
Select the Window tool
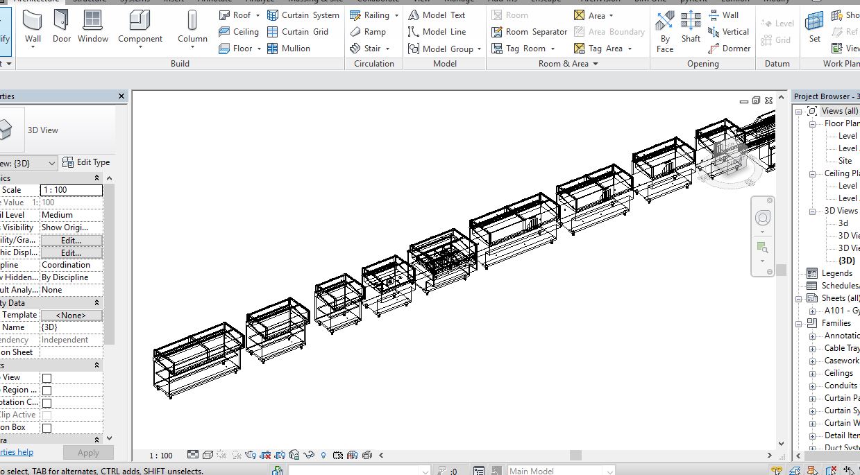(x=93, y=28)
